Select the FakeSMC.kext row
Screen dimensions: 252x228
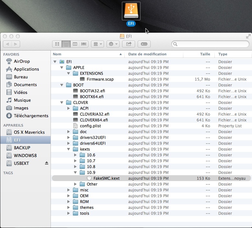pyautogui.click(x=151, y=178)
